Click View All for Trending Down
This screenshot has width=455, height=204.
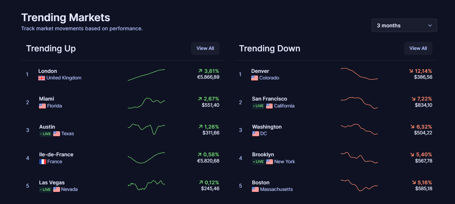coord(418,48)
